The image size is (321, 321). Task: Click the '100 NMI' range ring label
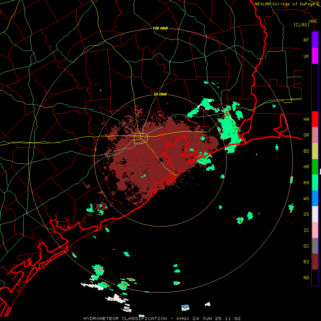click(x=160, y=28)
